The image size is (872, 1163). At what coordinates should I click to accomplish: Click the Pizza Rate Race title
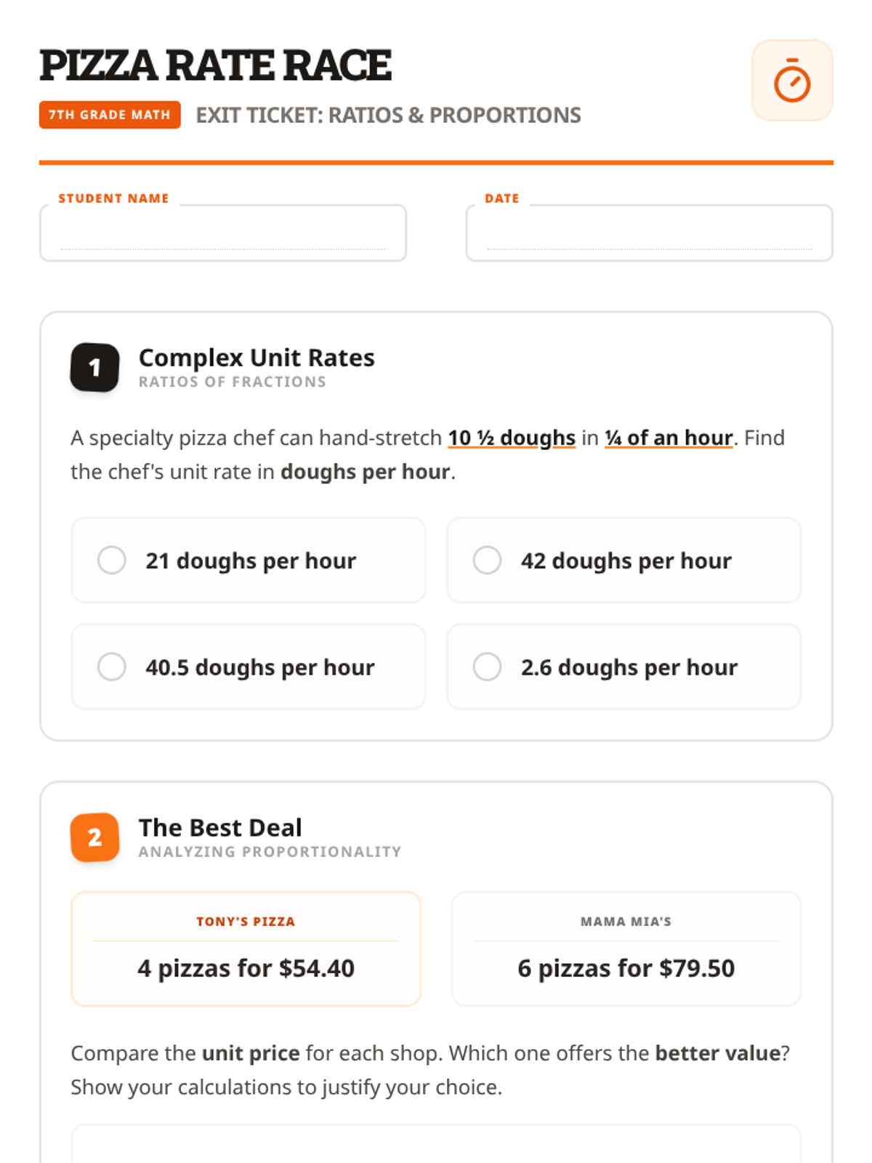(x=215, y=65)
